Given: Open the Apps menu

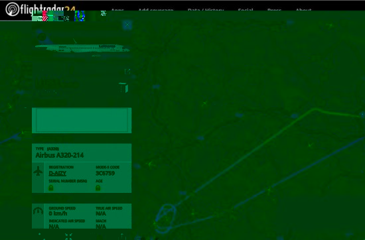Looking at the screenshot, I should 117,10.
